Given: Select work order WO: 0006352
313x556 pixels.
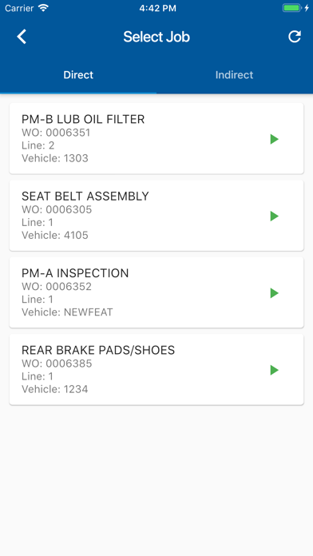Looking at the screenshot, I should 57,287.
